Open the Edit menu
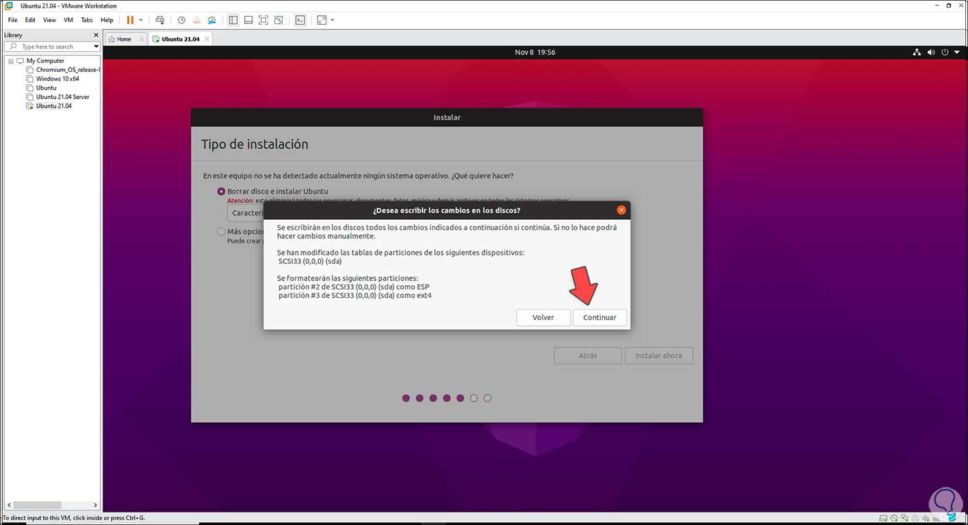 click(30, 20)
